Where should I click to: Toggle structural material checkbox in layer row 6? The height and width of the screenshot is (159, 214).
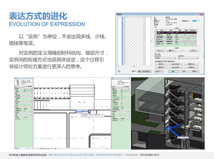pos(189,44)
